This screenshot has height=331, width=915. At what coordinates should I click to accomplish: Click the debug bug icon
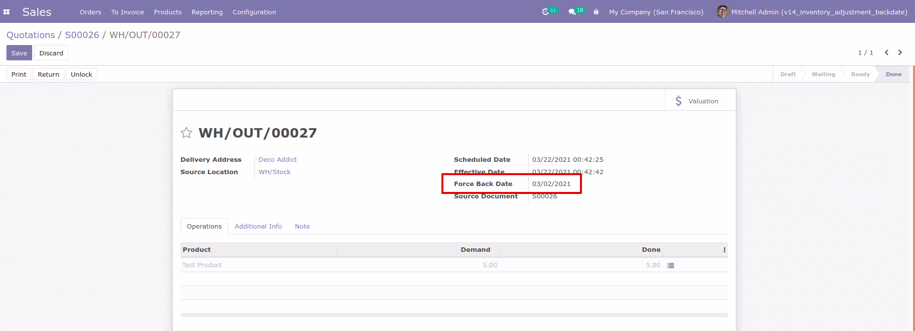point(596,12)
